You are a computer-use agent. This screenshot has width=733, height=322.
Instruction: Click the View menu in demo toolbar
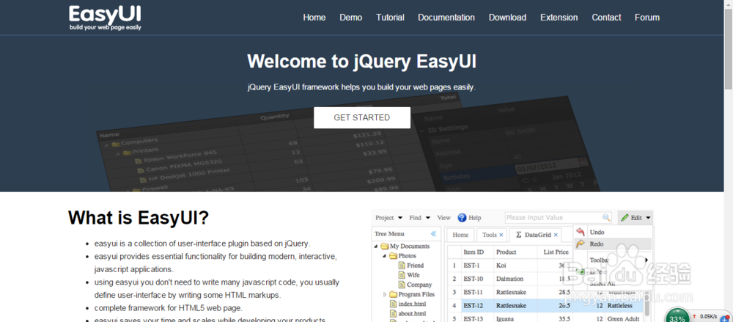[x=443, y=218]
